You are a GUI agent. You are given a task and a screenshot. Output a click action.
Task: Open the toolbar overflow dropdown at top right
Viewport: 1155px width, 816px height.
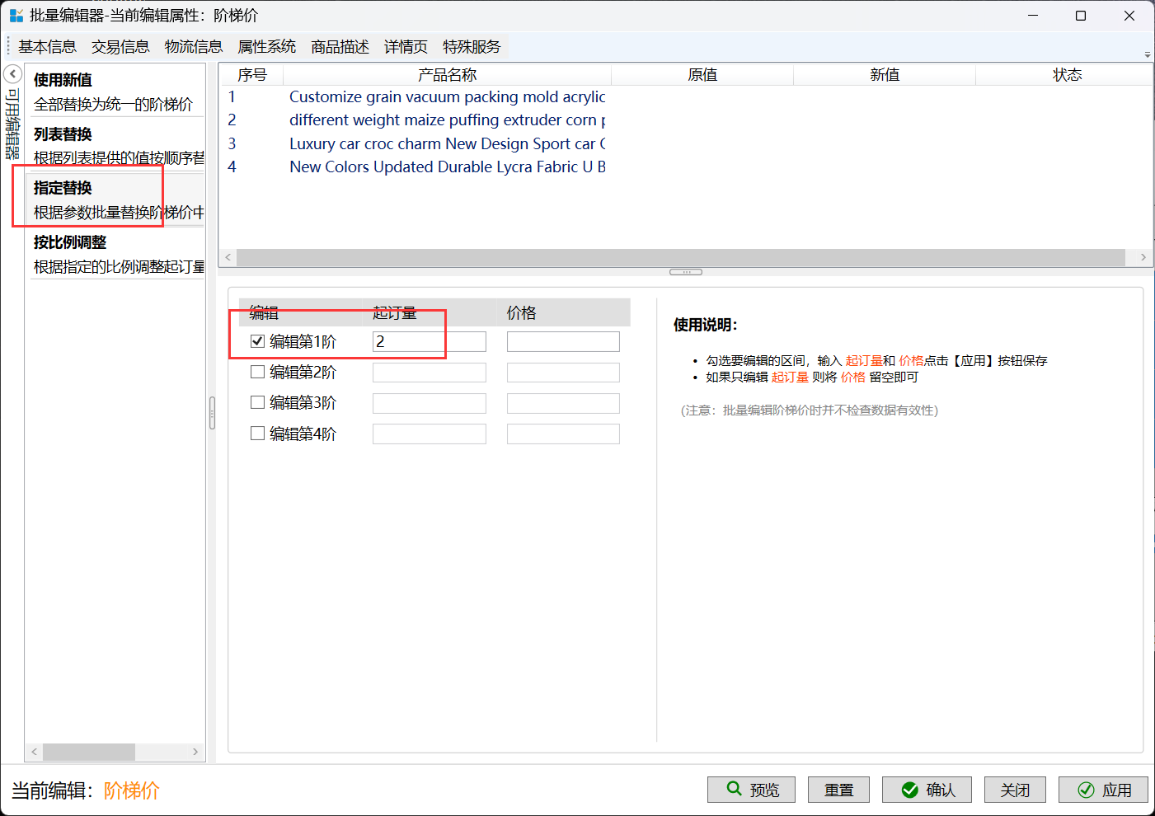pos(1147,54)
